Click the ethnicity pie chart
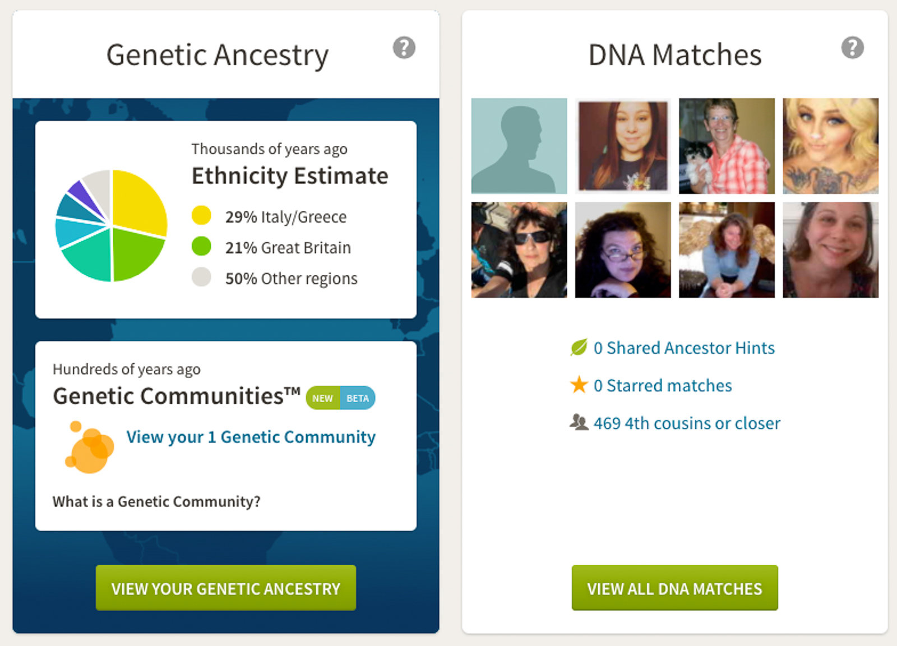This screenshot has height=646, width=897. [x=111, y=225]
